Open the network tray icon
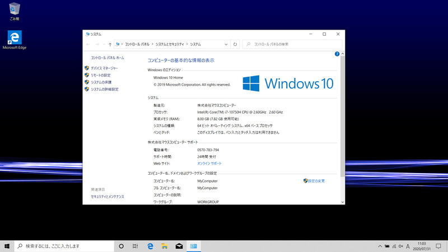 394,246
